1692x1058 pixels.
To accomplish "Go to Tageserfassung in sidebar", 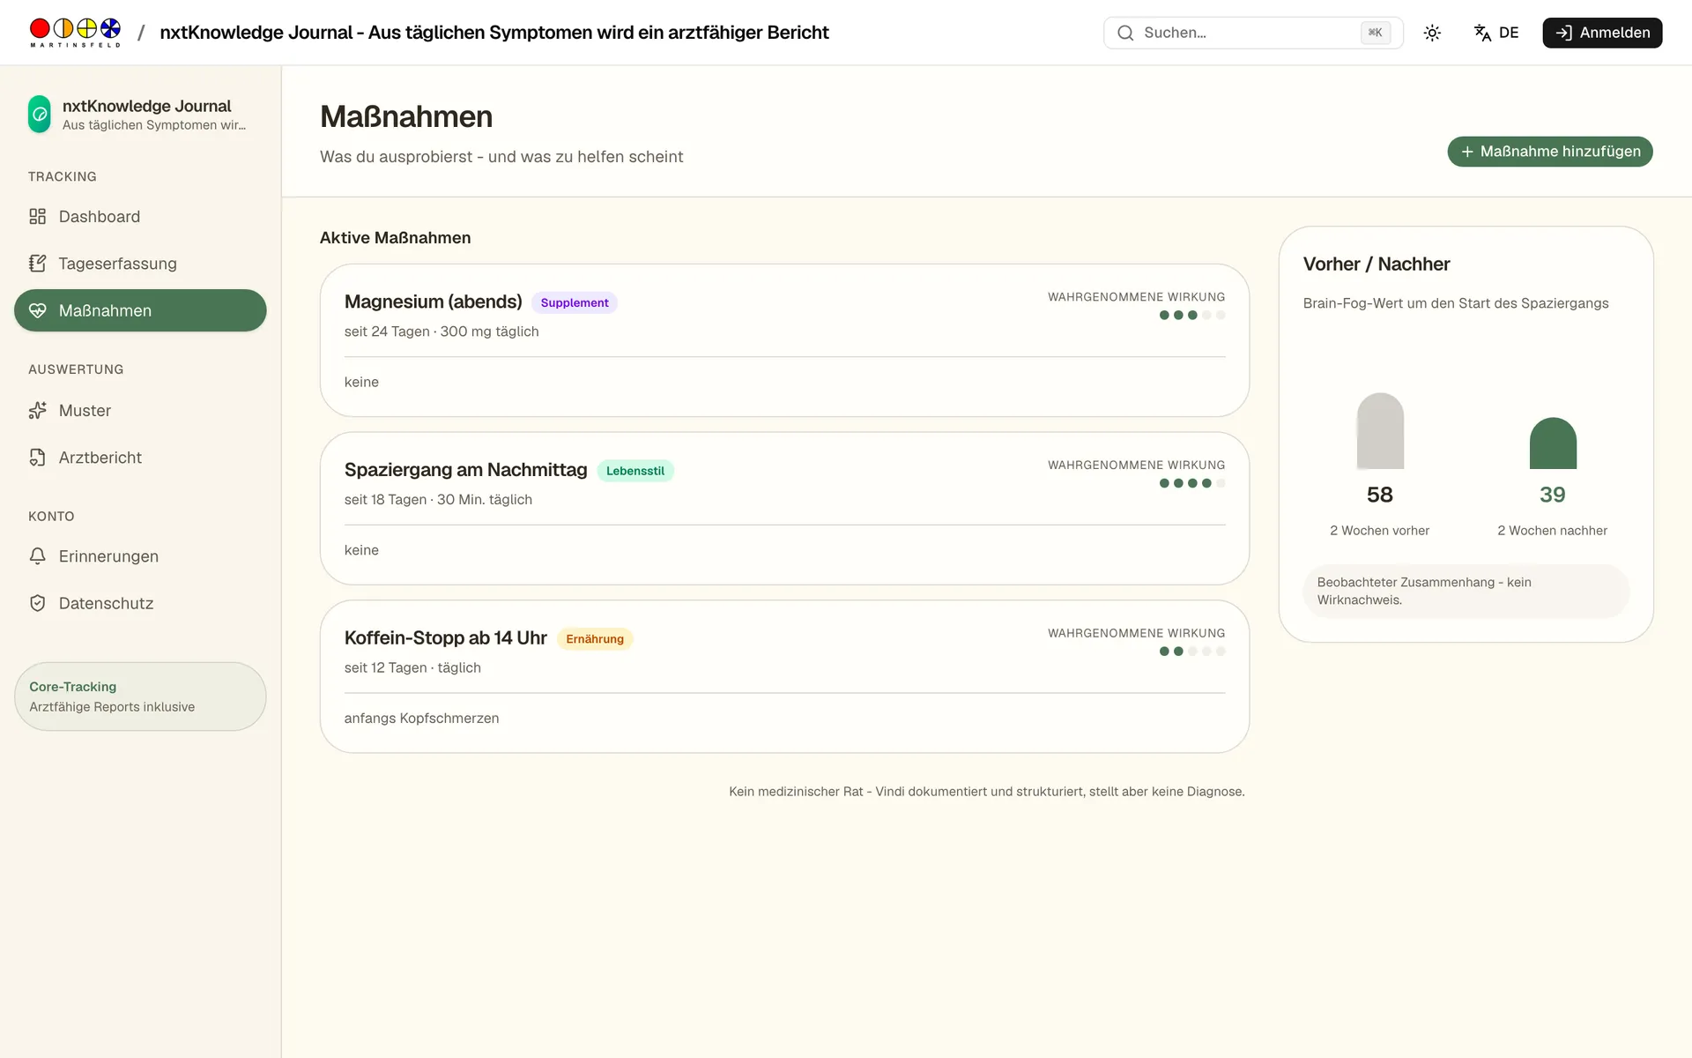I will [x=140, y=264].
